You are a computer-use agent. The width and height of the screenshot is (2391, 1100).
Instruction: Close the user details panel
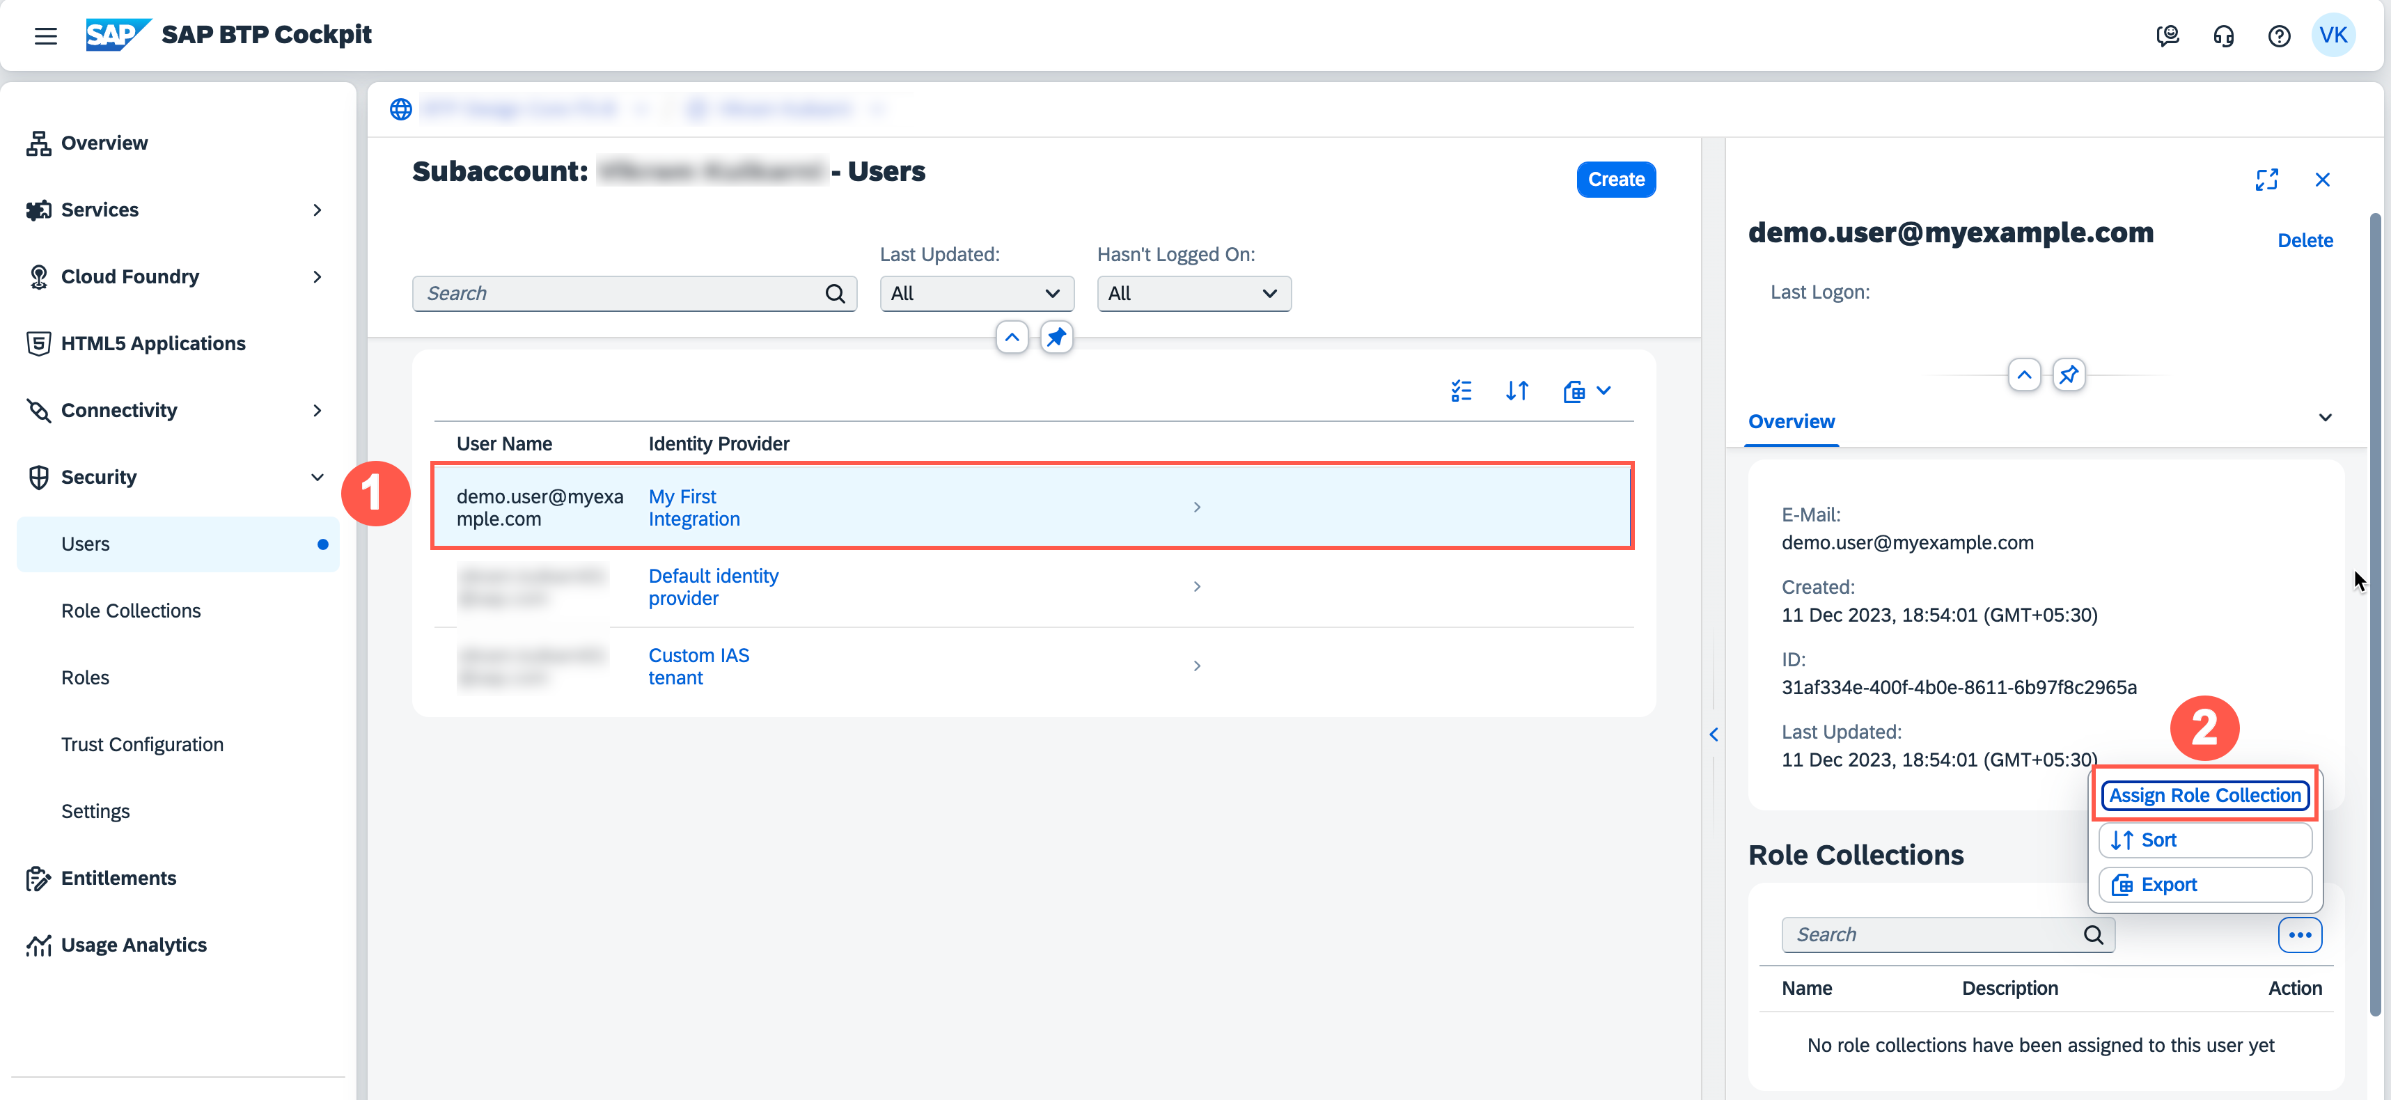[2322, 179]
